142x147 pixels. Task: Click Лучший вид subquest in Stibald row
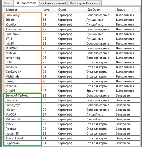101,20
